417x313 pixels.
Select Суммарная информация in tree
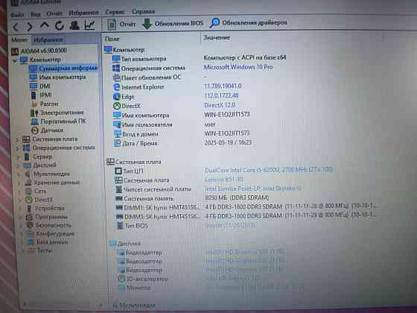point(63,68)
